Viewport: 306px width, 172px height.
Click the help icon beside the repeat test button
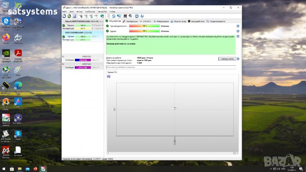click(238, 59)
